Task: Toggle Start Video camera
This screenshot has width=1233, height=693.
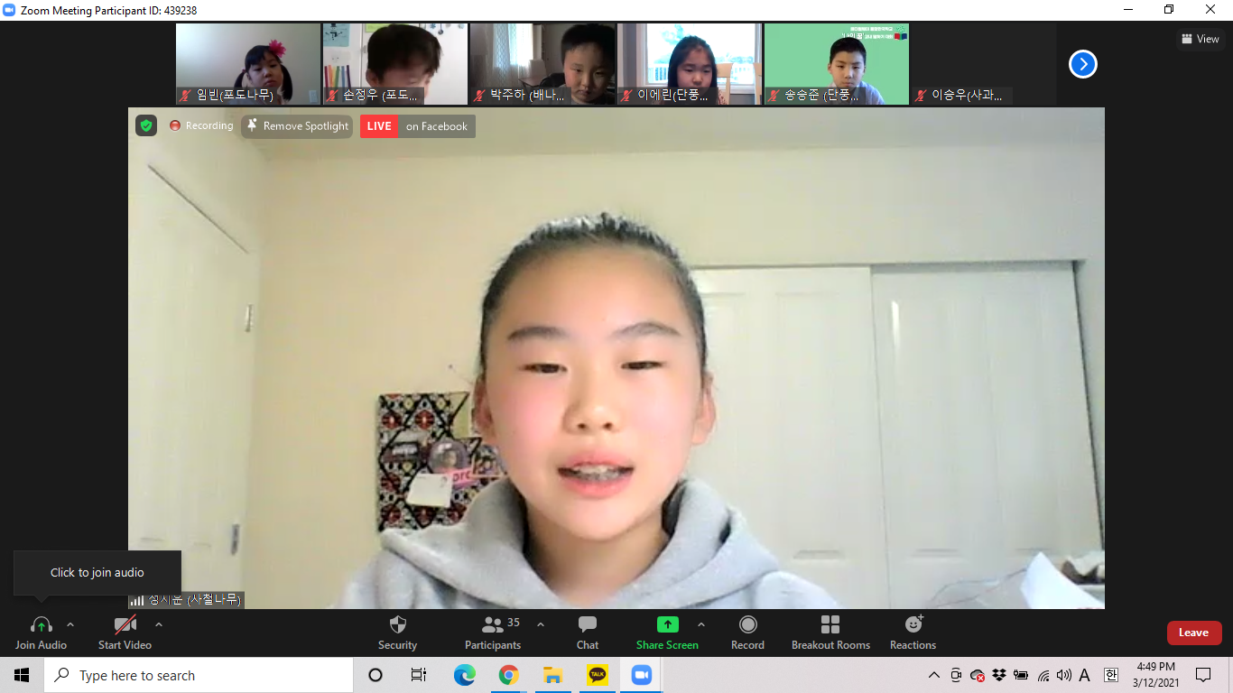Action: click(x=125, y=625)
